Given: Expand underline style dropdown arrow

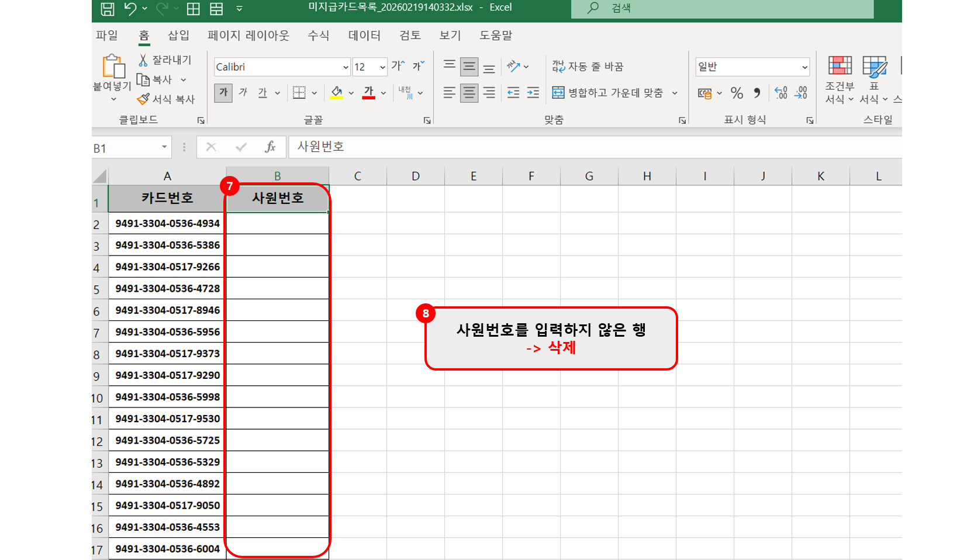Looking at the screenshot, I should (x=277, y=93).
